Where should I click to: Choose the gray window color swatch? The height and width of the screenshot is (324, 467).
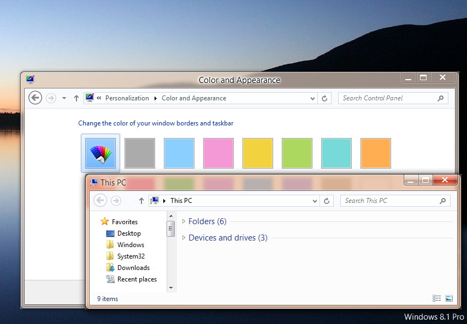[x=140, y=153]
